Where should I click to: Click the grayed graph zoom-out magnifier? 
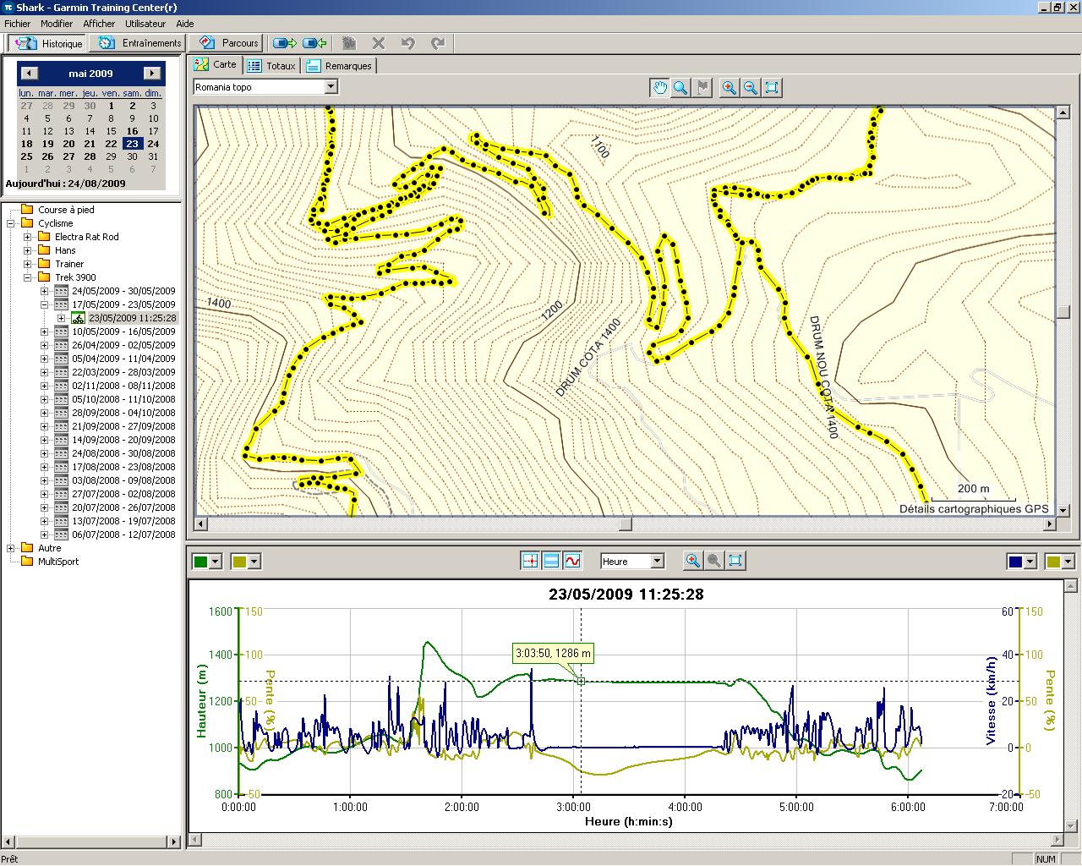click(714, 561)
